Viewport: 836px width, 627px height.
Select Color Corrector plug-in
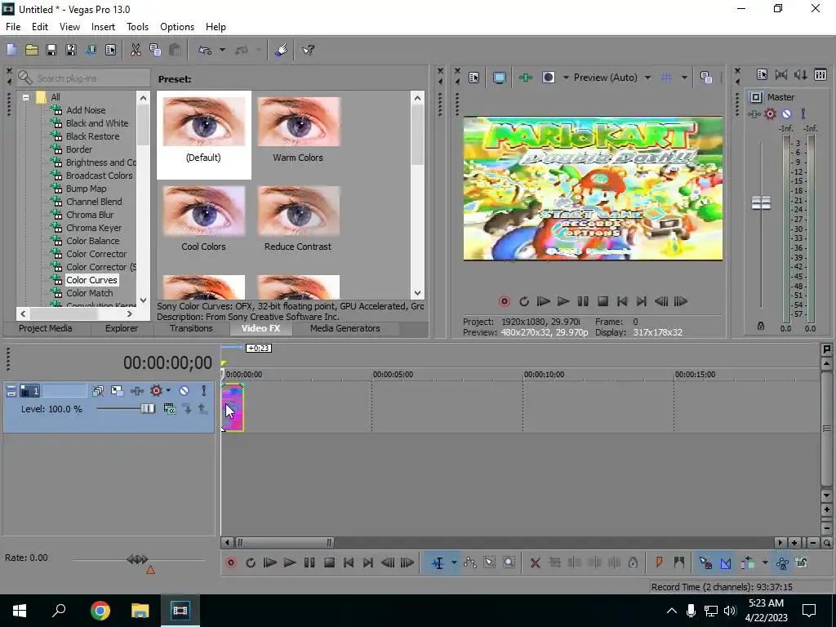pos(96,254)
